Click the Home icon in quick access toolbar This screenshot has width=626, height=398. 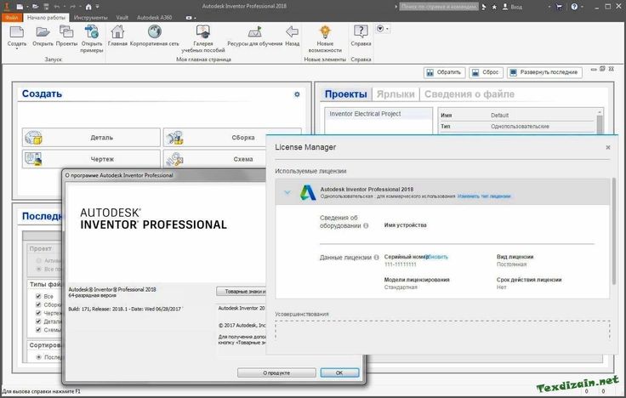tap(88, 7)
